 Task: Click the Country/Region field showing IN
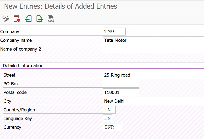point(109,110)
